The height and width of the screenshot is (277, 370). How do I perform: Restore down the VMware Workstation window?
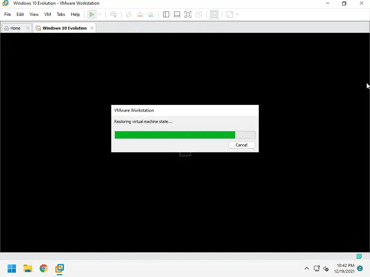(x=344, y=3)
